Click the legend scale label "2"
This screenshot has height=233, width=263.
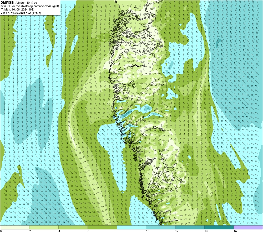coord(30,231)
